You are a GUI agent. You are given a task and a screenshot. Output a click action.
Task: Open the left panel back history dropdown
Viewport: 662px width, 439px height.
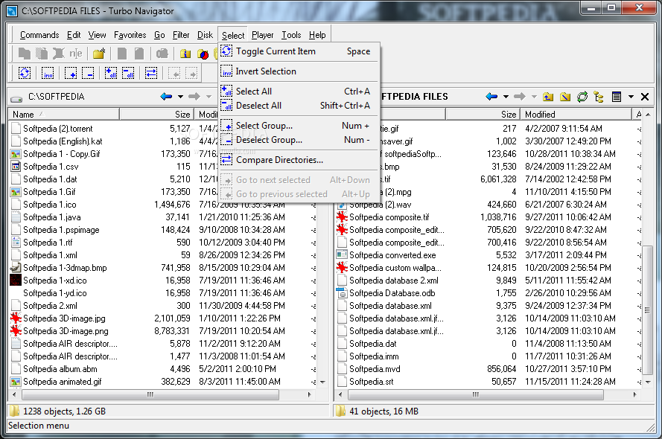click(x=180, y=97)
